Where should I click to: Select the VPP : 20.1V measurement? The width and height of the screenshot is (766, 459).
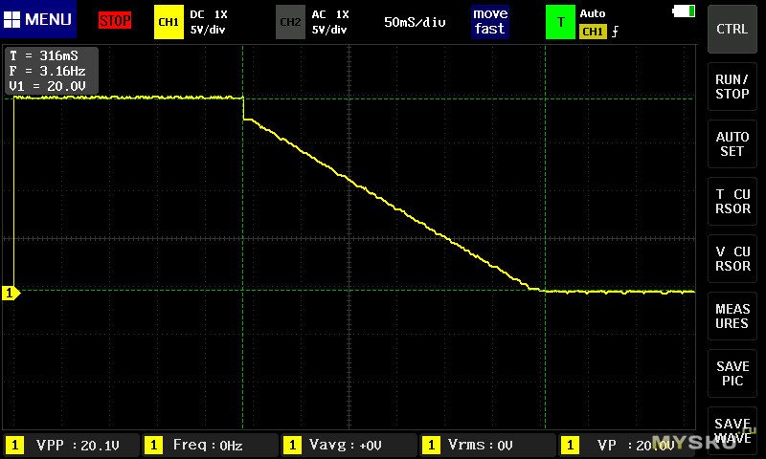(72, 445)
